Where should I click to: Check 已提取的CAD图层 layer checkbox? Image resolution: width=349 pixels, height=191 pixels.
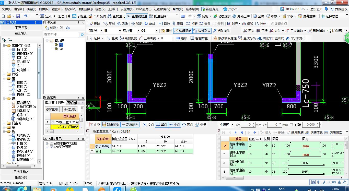(52, 143)
